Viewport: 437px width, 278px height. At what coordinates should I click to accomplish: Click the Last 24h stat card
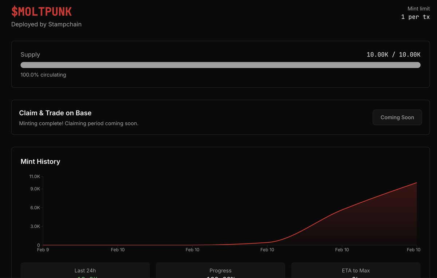(x=85, y=270)
